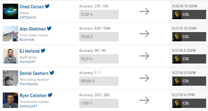The image size is (208, 111).
Task: Open the 247Sports link under Editor
Action: (x=28, y=17)
